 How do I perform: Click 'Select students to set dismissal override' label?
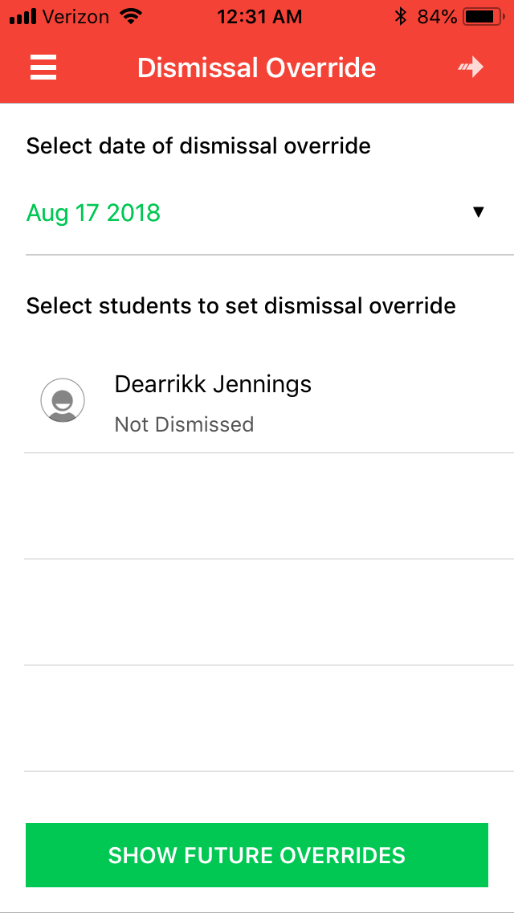click(x=241, y=306)
